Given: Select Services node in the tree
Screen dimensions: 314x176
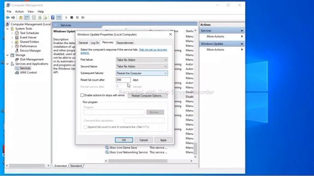Looking at the screenshot, I should coord(25,68).
